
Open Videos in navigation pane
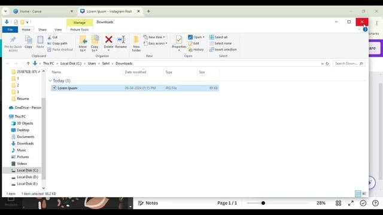(19, 164)
